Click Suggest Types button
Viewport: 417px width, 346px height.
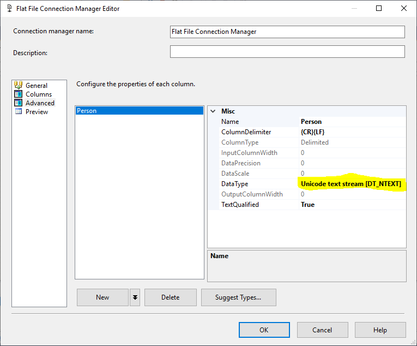click(239, 297)
